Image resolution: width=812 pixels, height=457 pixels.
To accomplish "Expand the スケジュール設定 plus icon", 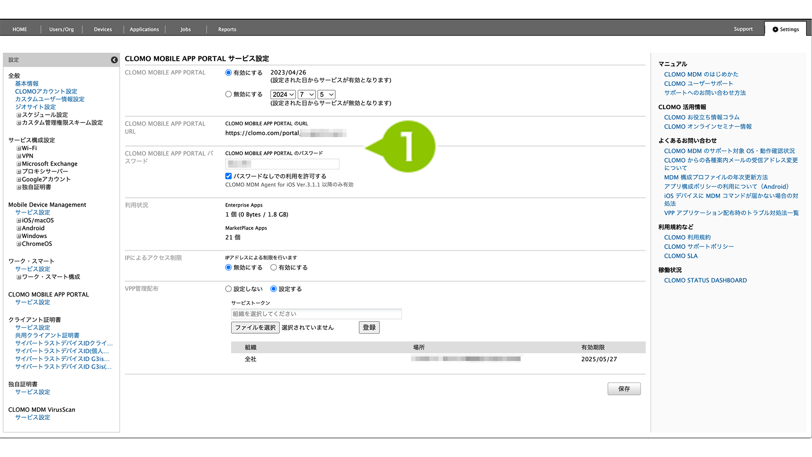I will click(x=19, y=115).
